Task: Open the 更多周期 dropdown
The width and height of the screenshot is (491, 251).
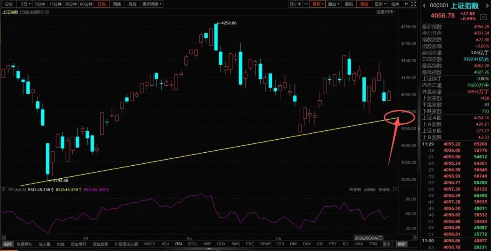Action: point(152,4)
